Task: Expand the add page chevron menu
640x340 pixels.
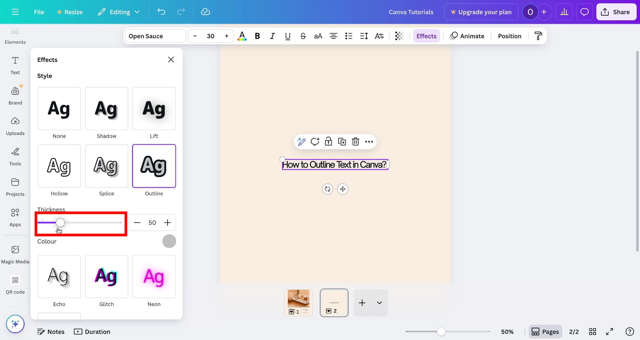Action: pyautogui.click(x=379, y=303)
